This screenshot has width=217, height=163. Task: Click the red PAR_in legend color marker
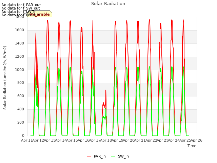click(x=89, y=157)
